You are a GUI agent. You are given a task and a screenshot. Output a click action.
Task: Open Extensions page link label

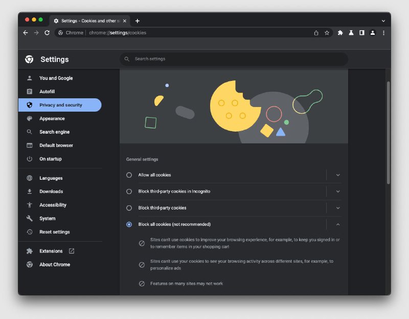click(51, 251)
